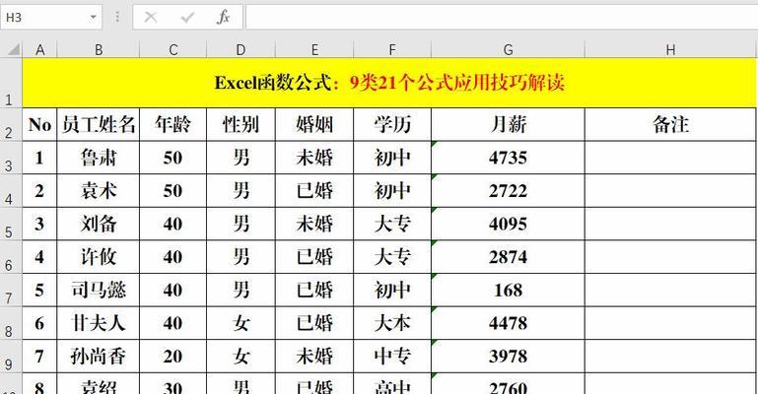This screenshot has height=394, width=758.
Task: Click the empty 备注 cell in 刘备's row
Action: point(670,224)
